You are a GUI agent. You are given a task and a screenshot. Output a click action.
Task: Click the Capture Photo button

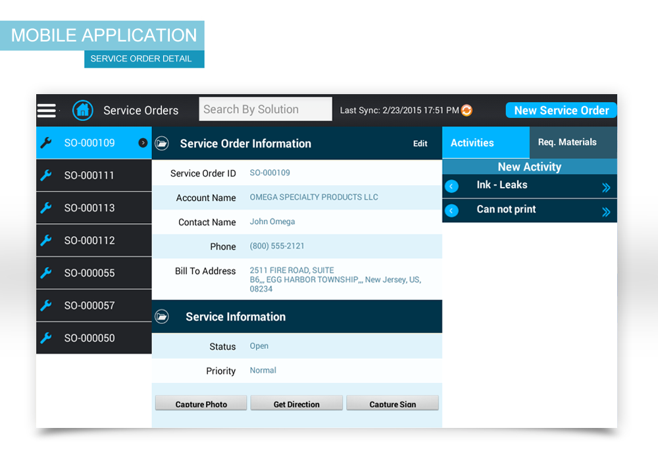coord(201,404)
